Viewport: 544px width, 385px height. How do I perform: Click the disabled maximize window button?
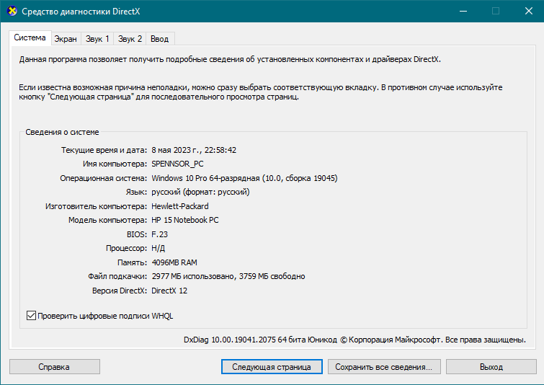click(495, 11)
